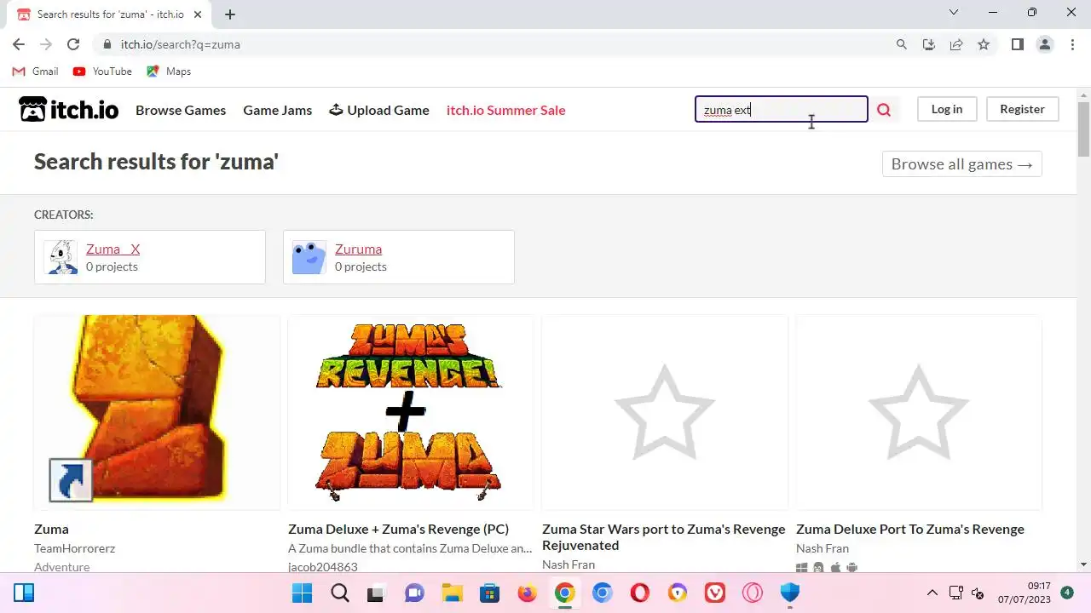Open the Chrome profile avatar
The image size is (1091, 613).
1045,44
